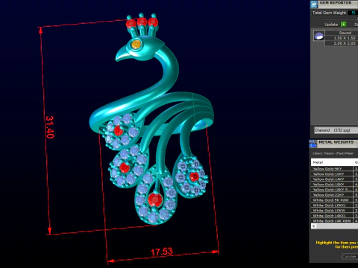Screen dimensions: 358x268
Task: Click the Diamond (3.52 spg) field
Action: click(x=336, y=130)
